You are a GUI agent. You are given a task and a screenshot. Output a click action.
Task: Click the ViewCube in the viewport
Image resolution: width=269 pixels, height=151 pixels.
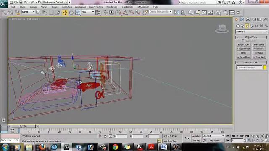pos(222,29)
